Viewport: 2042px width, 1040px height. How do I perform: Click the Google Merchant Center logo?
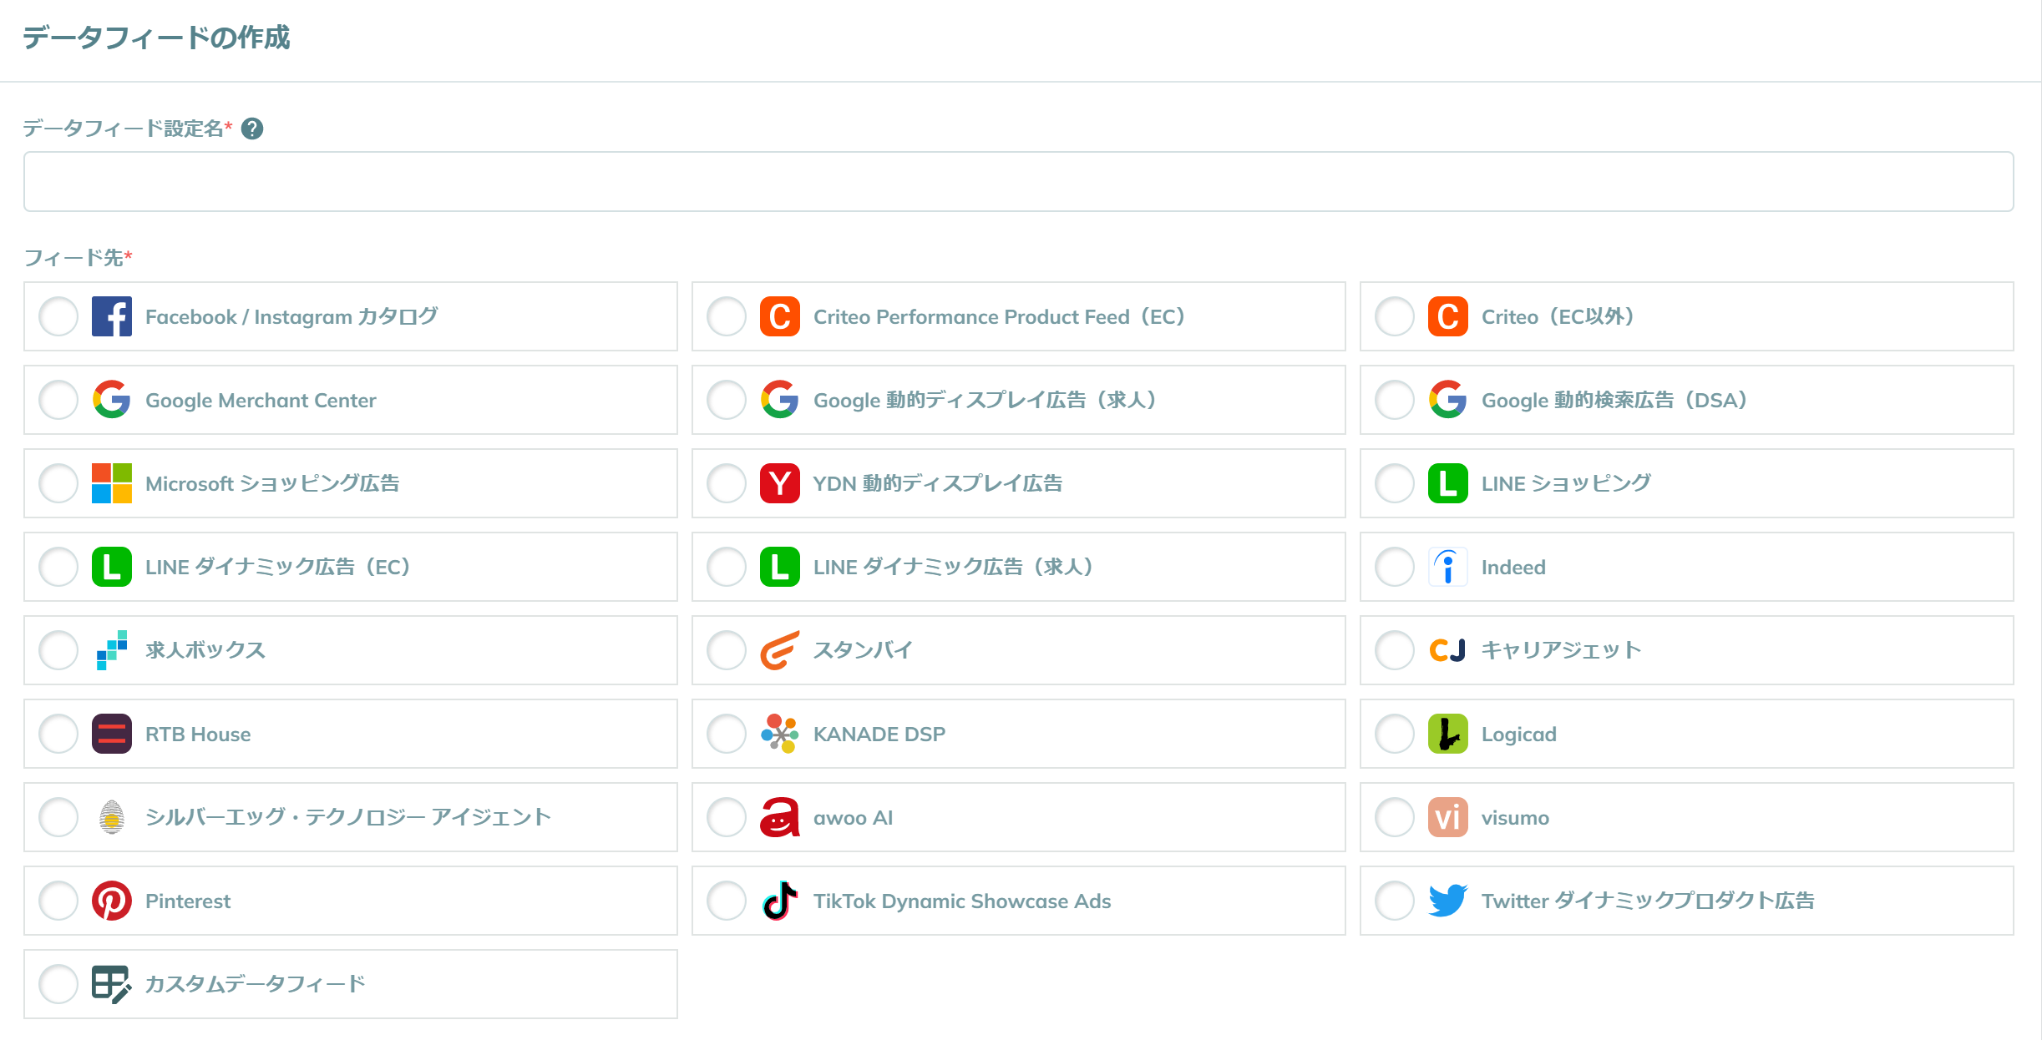point(112,400)
